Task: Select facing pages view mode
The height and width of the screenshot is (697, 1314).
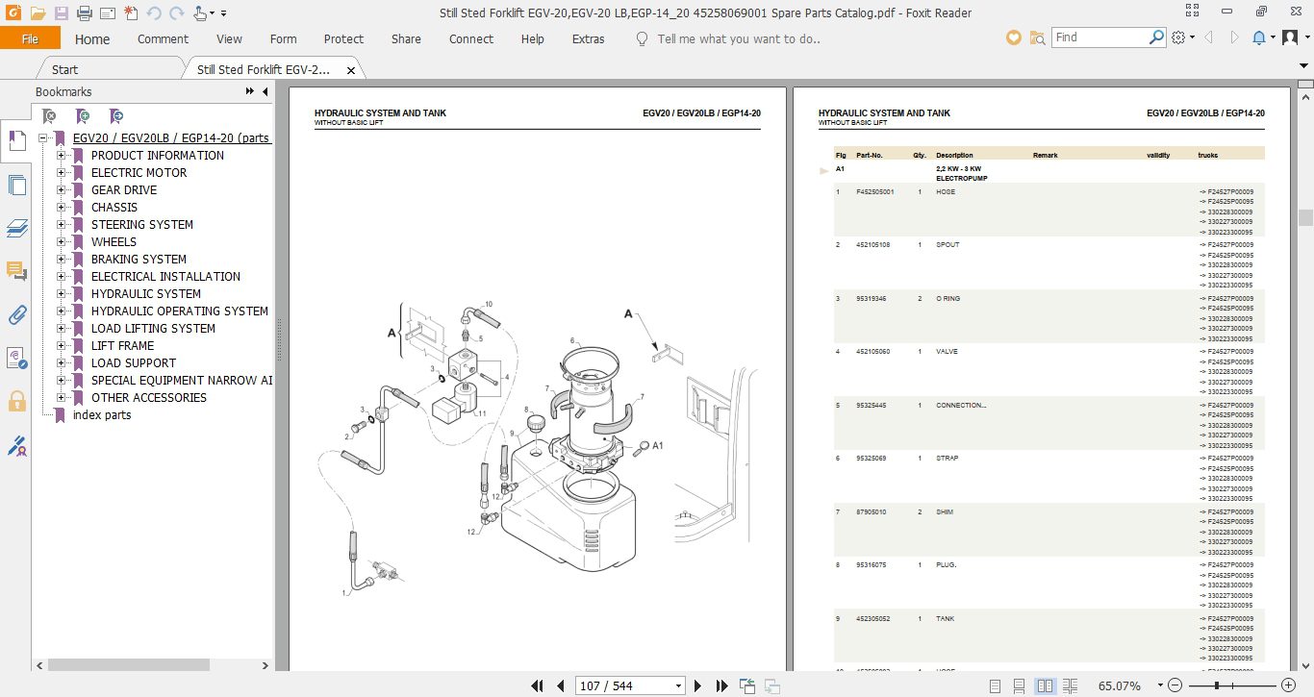Action: (1045, 686)
